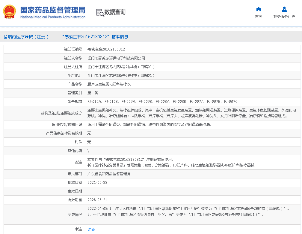Open the 数据查询 text heading
302x234 pixels.
coord(115,12)
